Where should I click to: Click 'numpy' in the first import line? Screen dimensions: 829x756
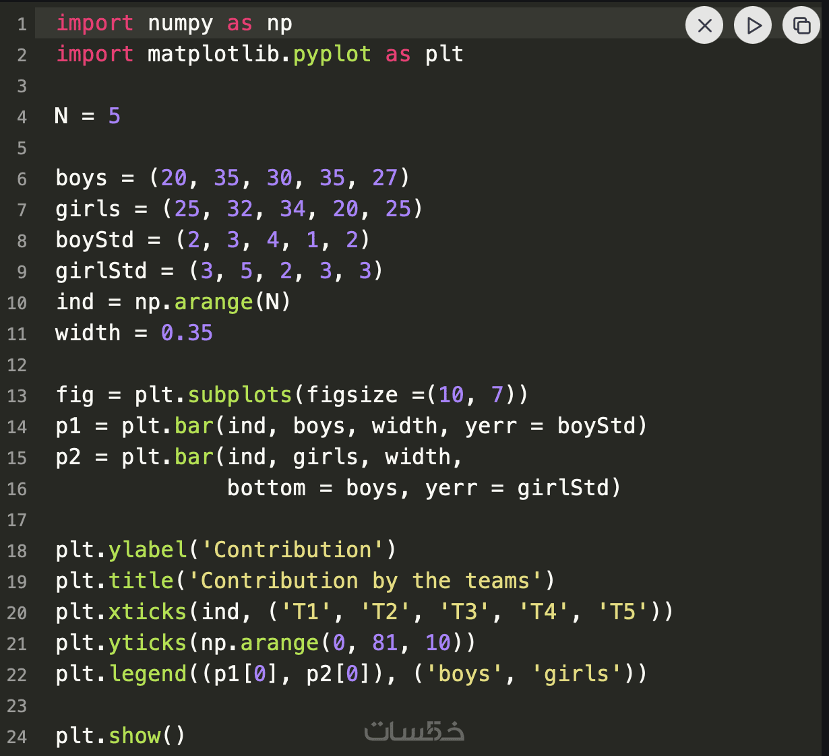tap(181, 24)
